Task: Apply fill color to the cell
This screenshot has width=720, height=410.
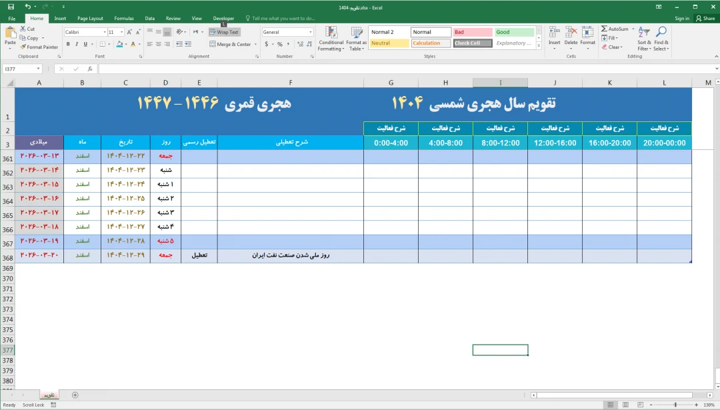Action: coord(119,44)
